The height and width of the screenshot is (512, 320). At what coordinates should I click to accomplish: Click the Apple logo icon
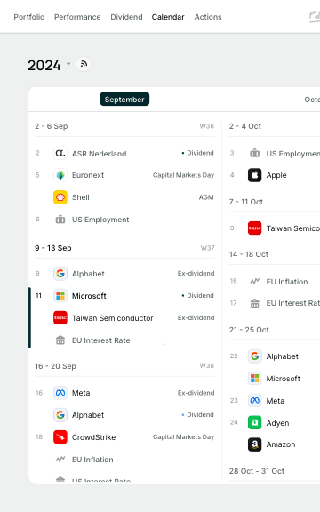click(255, 175)
